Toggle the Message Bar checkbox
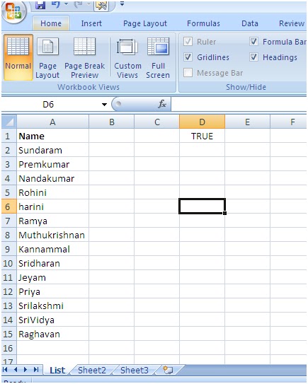The height and width of the screenshot is (384, 308). (x=188, y=73)
